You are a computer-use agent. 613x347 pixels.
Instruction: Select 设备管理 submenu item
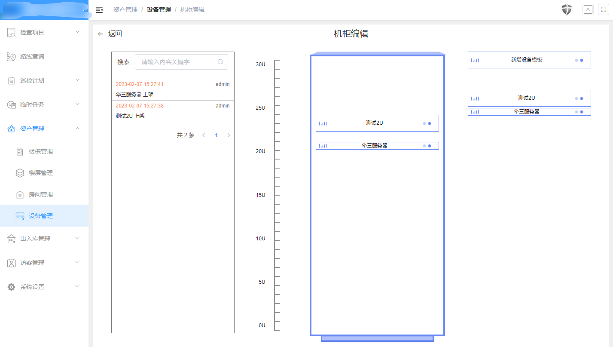[x=44, y=216]
